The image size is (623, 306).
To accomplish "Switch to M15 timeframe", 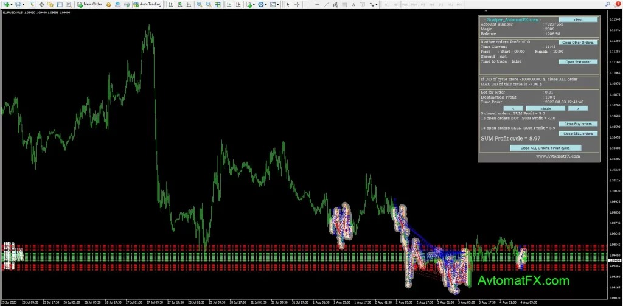I will (405, 4).
